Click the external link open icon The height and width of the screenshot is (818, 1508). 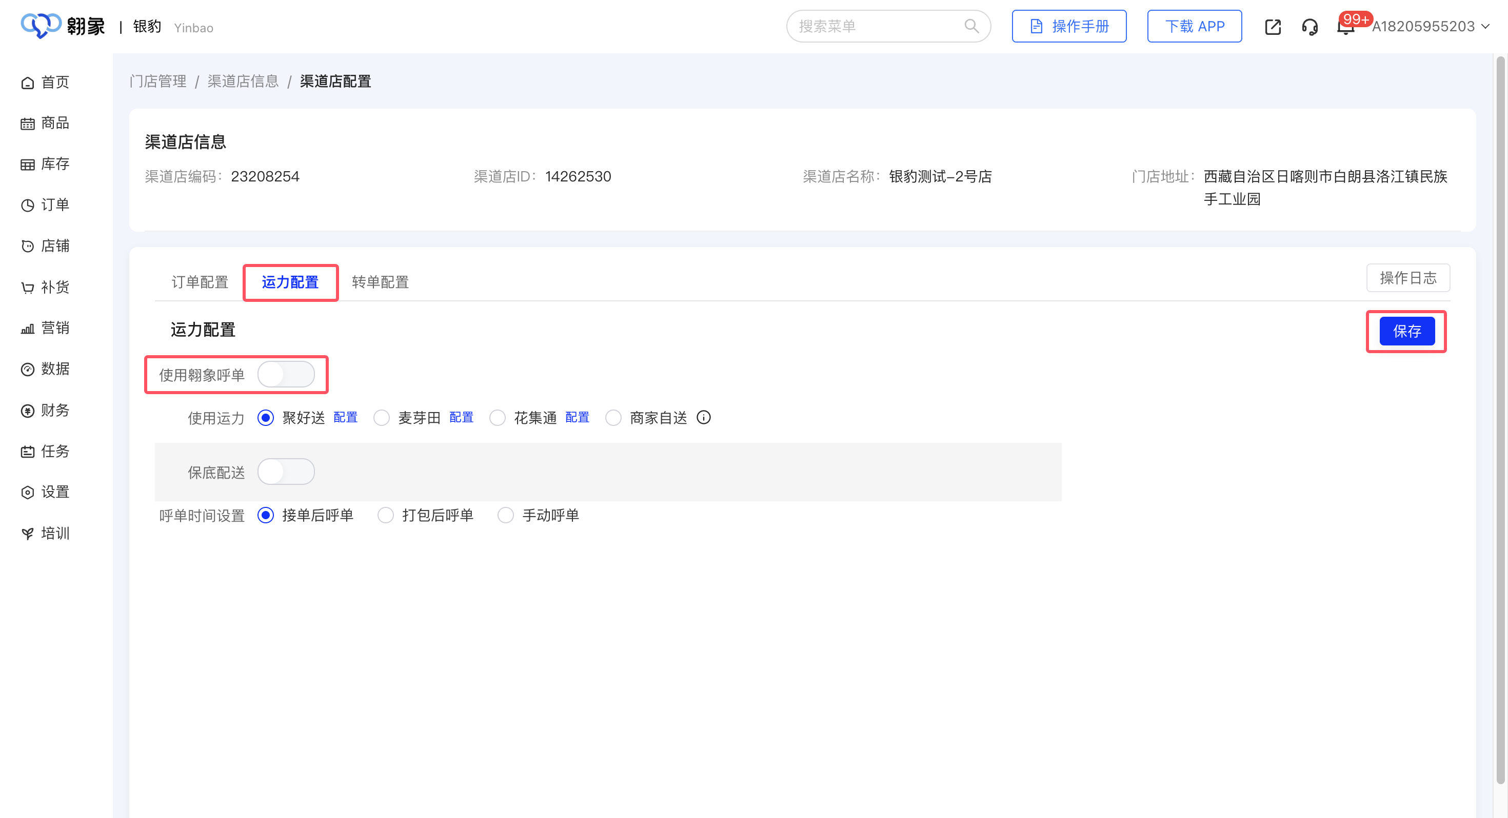[1273, 27]
